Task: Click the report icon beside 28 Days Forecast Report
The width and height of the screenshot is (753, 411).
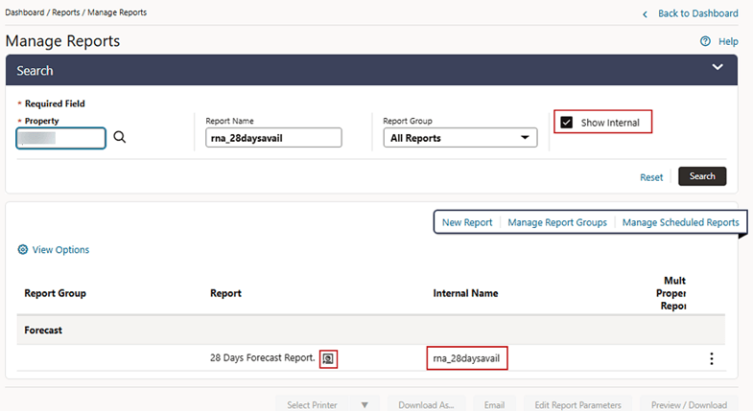Action: [328, 358]
